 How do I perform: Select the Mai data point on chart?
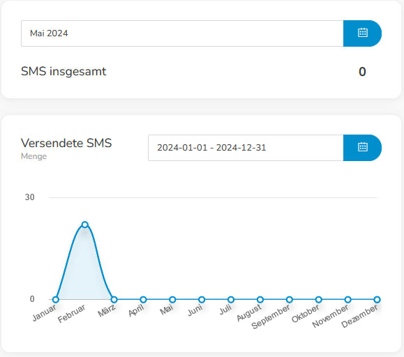point(172,300)
